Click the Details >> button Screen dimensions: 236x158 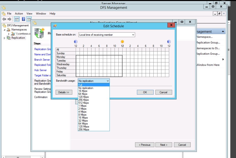(x=64, y=92)
